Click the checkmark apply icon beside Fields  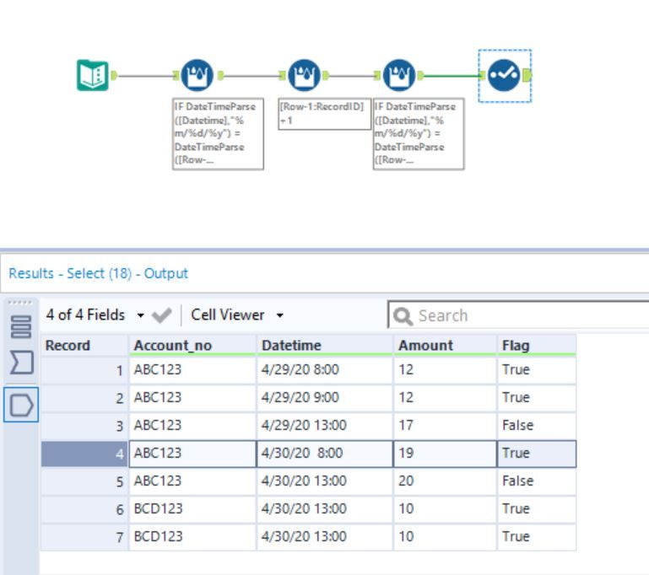162,315
